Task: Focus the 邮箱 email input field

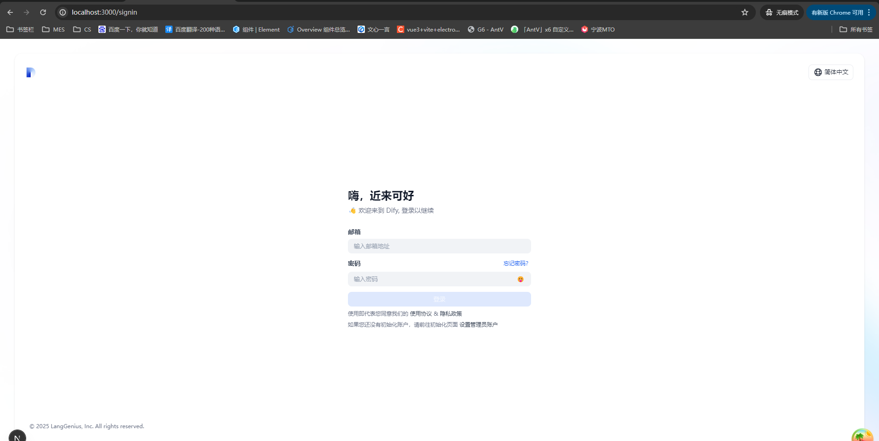Action: [x=439, y=246]
